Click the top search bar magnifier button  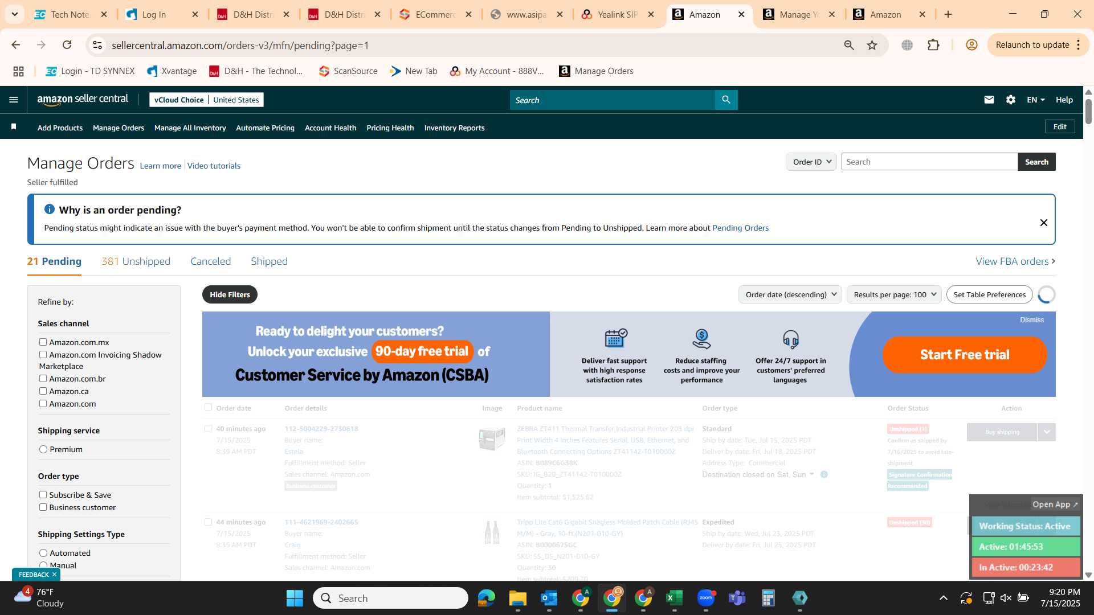pos(726,100)
